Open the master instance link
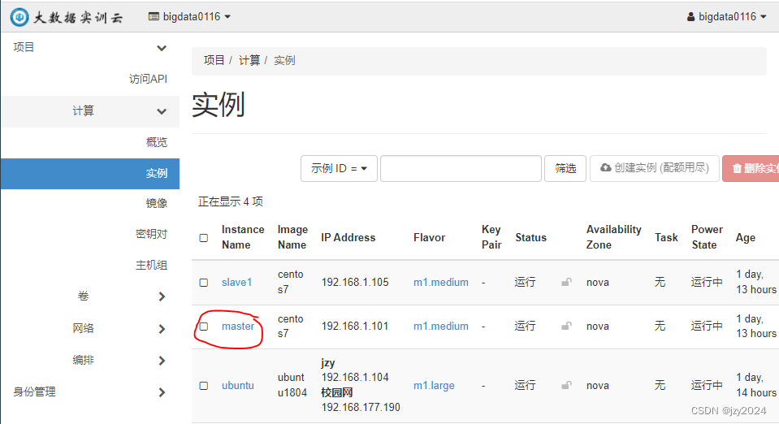 click(x=238, y=326)
